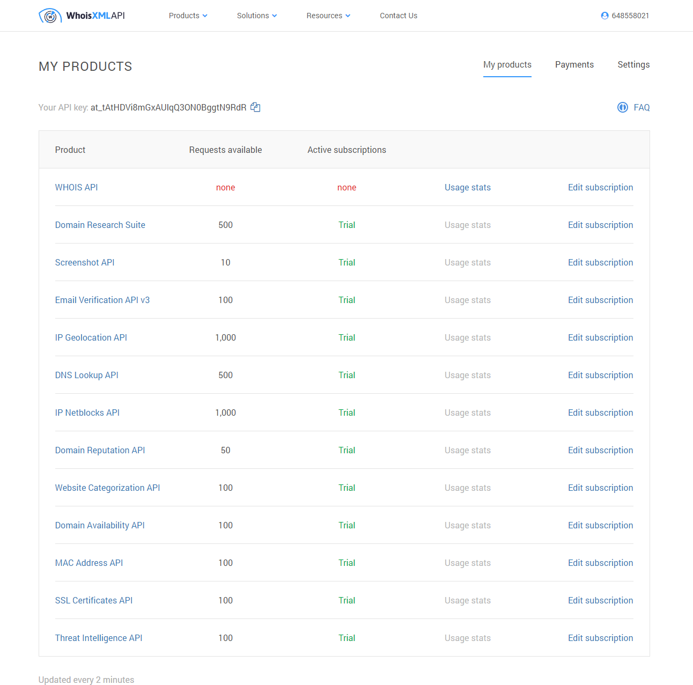Expand the Solutions dropdown menu
Image resolution: width=693 pixels, height=685 pixels.
[257, 16]
